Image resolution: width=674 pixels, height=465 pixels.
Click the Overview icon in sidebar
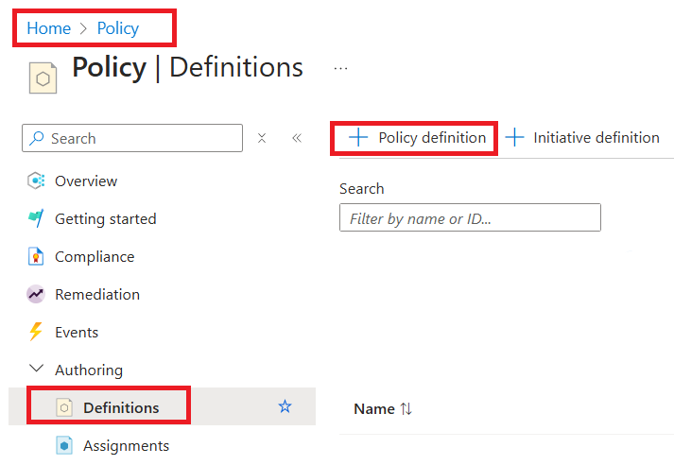36,181
